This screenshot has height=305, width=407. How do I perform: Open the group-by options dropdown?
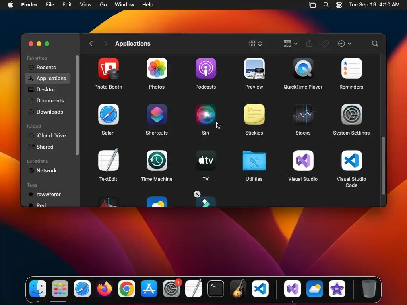coord(290,44)
